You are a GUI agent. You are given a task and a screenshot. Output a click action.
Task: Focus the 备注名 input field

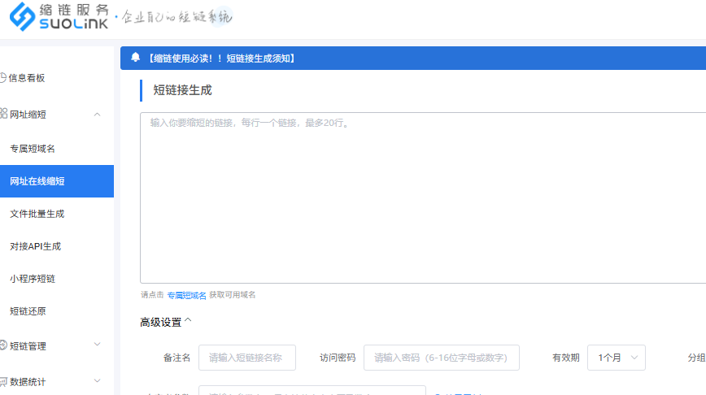coord(246,358)
